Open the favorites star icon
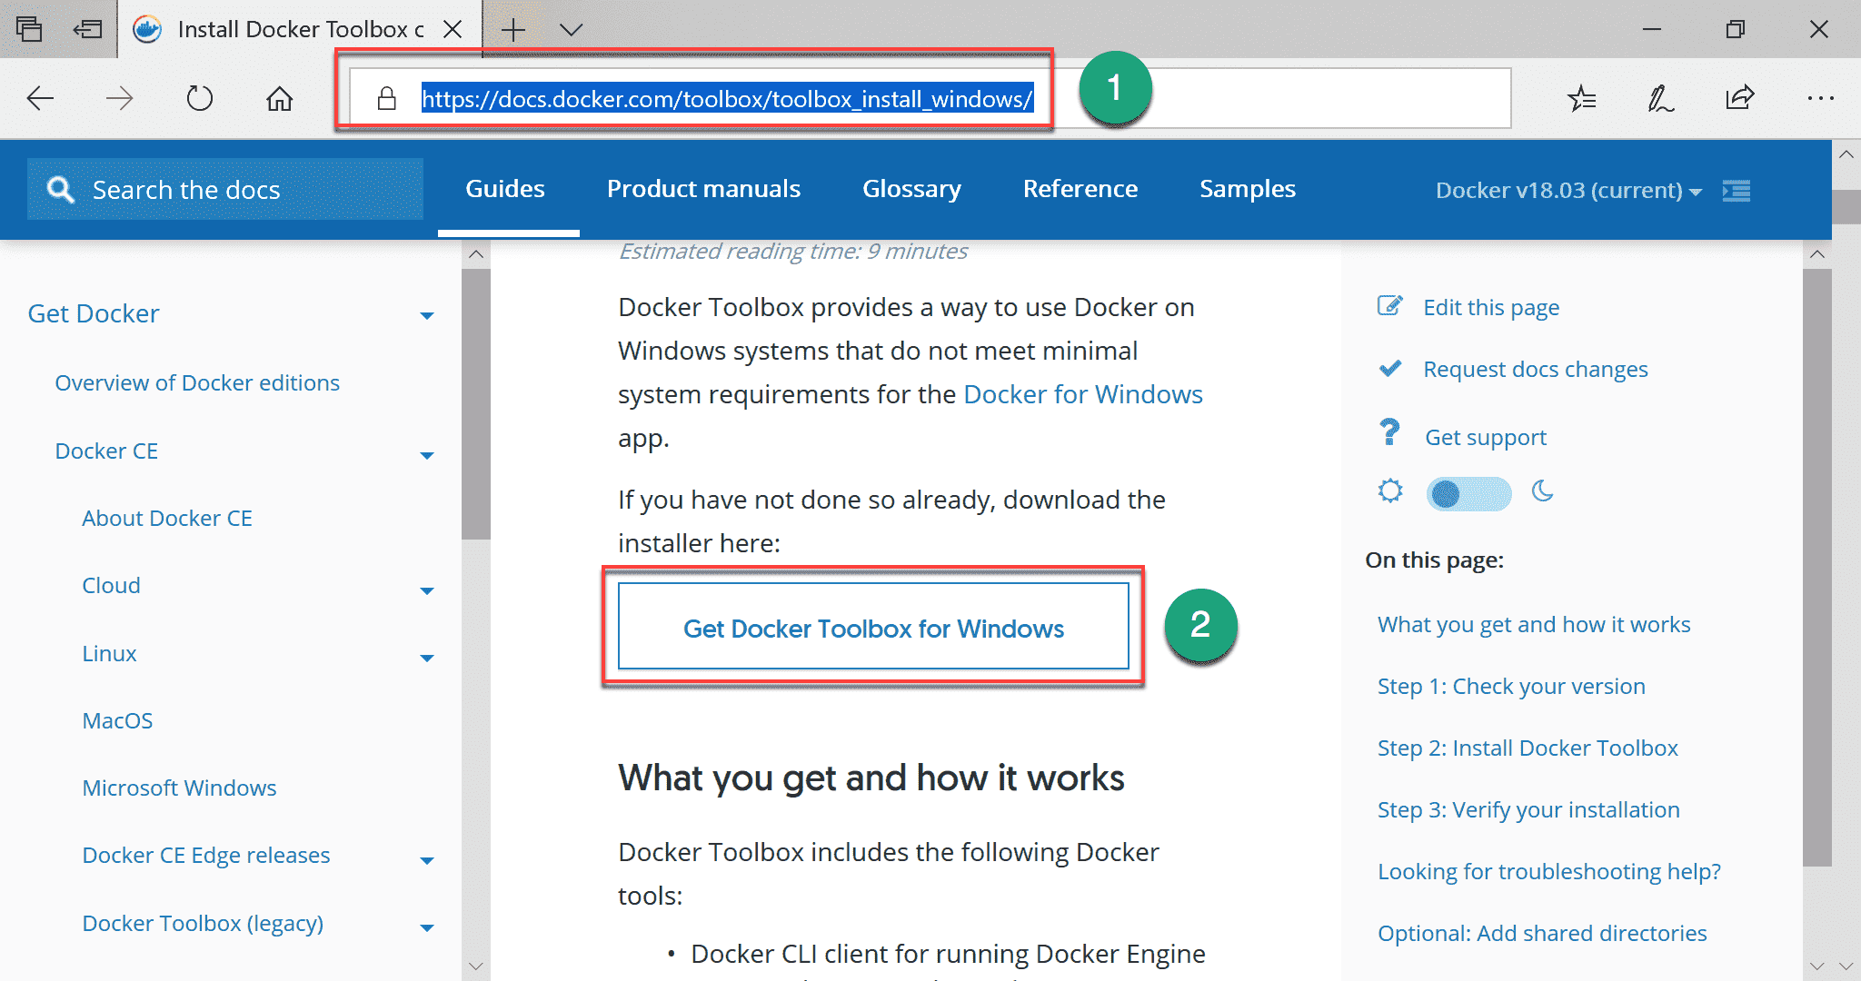The height and width of the screenshot is (981, 1861). click(x=1581, y=98)
